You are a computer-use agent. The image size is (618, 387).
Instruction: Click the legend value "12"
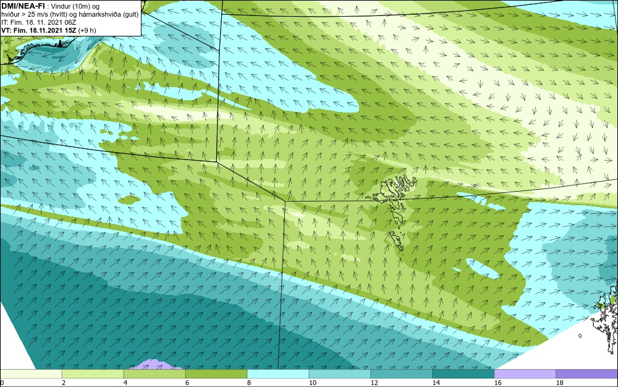(x=374, y=383)
